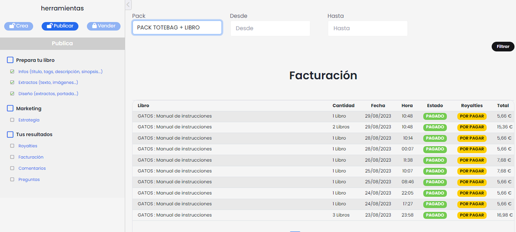The height and width of the screenshot is (232, 516).
Task: Toggle the Extractos checkbox
Action: (x=12, y=82)
